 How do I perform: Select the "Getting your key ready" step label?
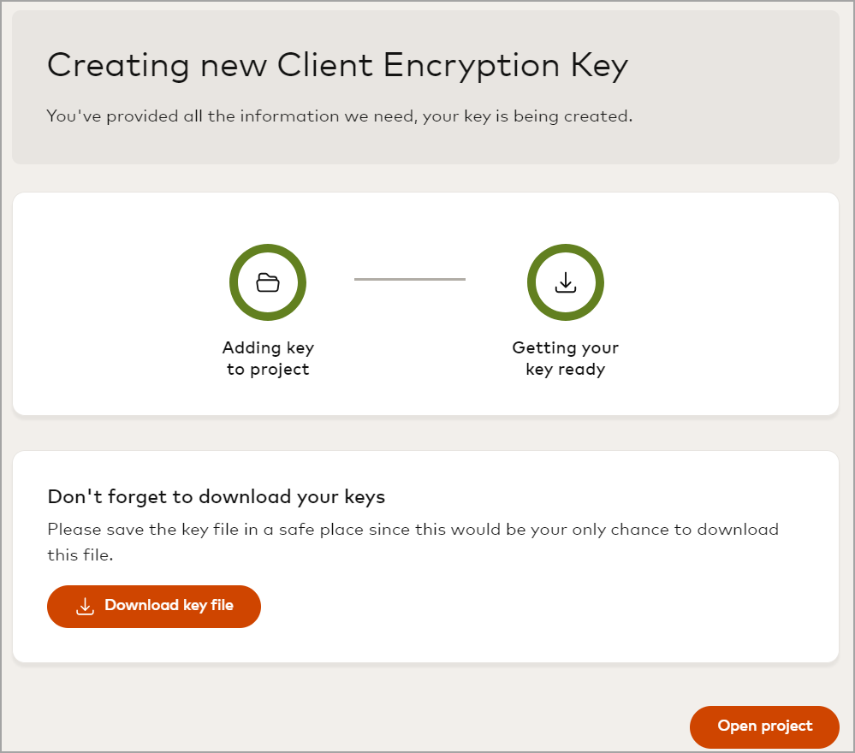[x=565, y=359]
